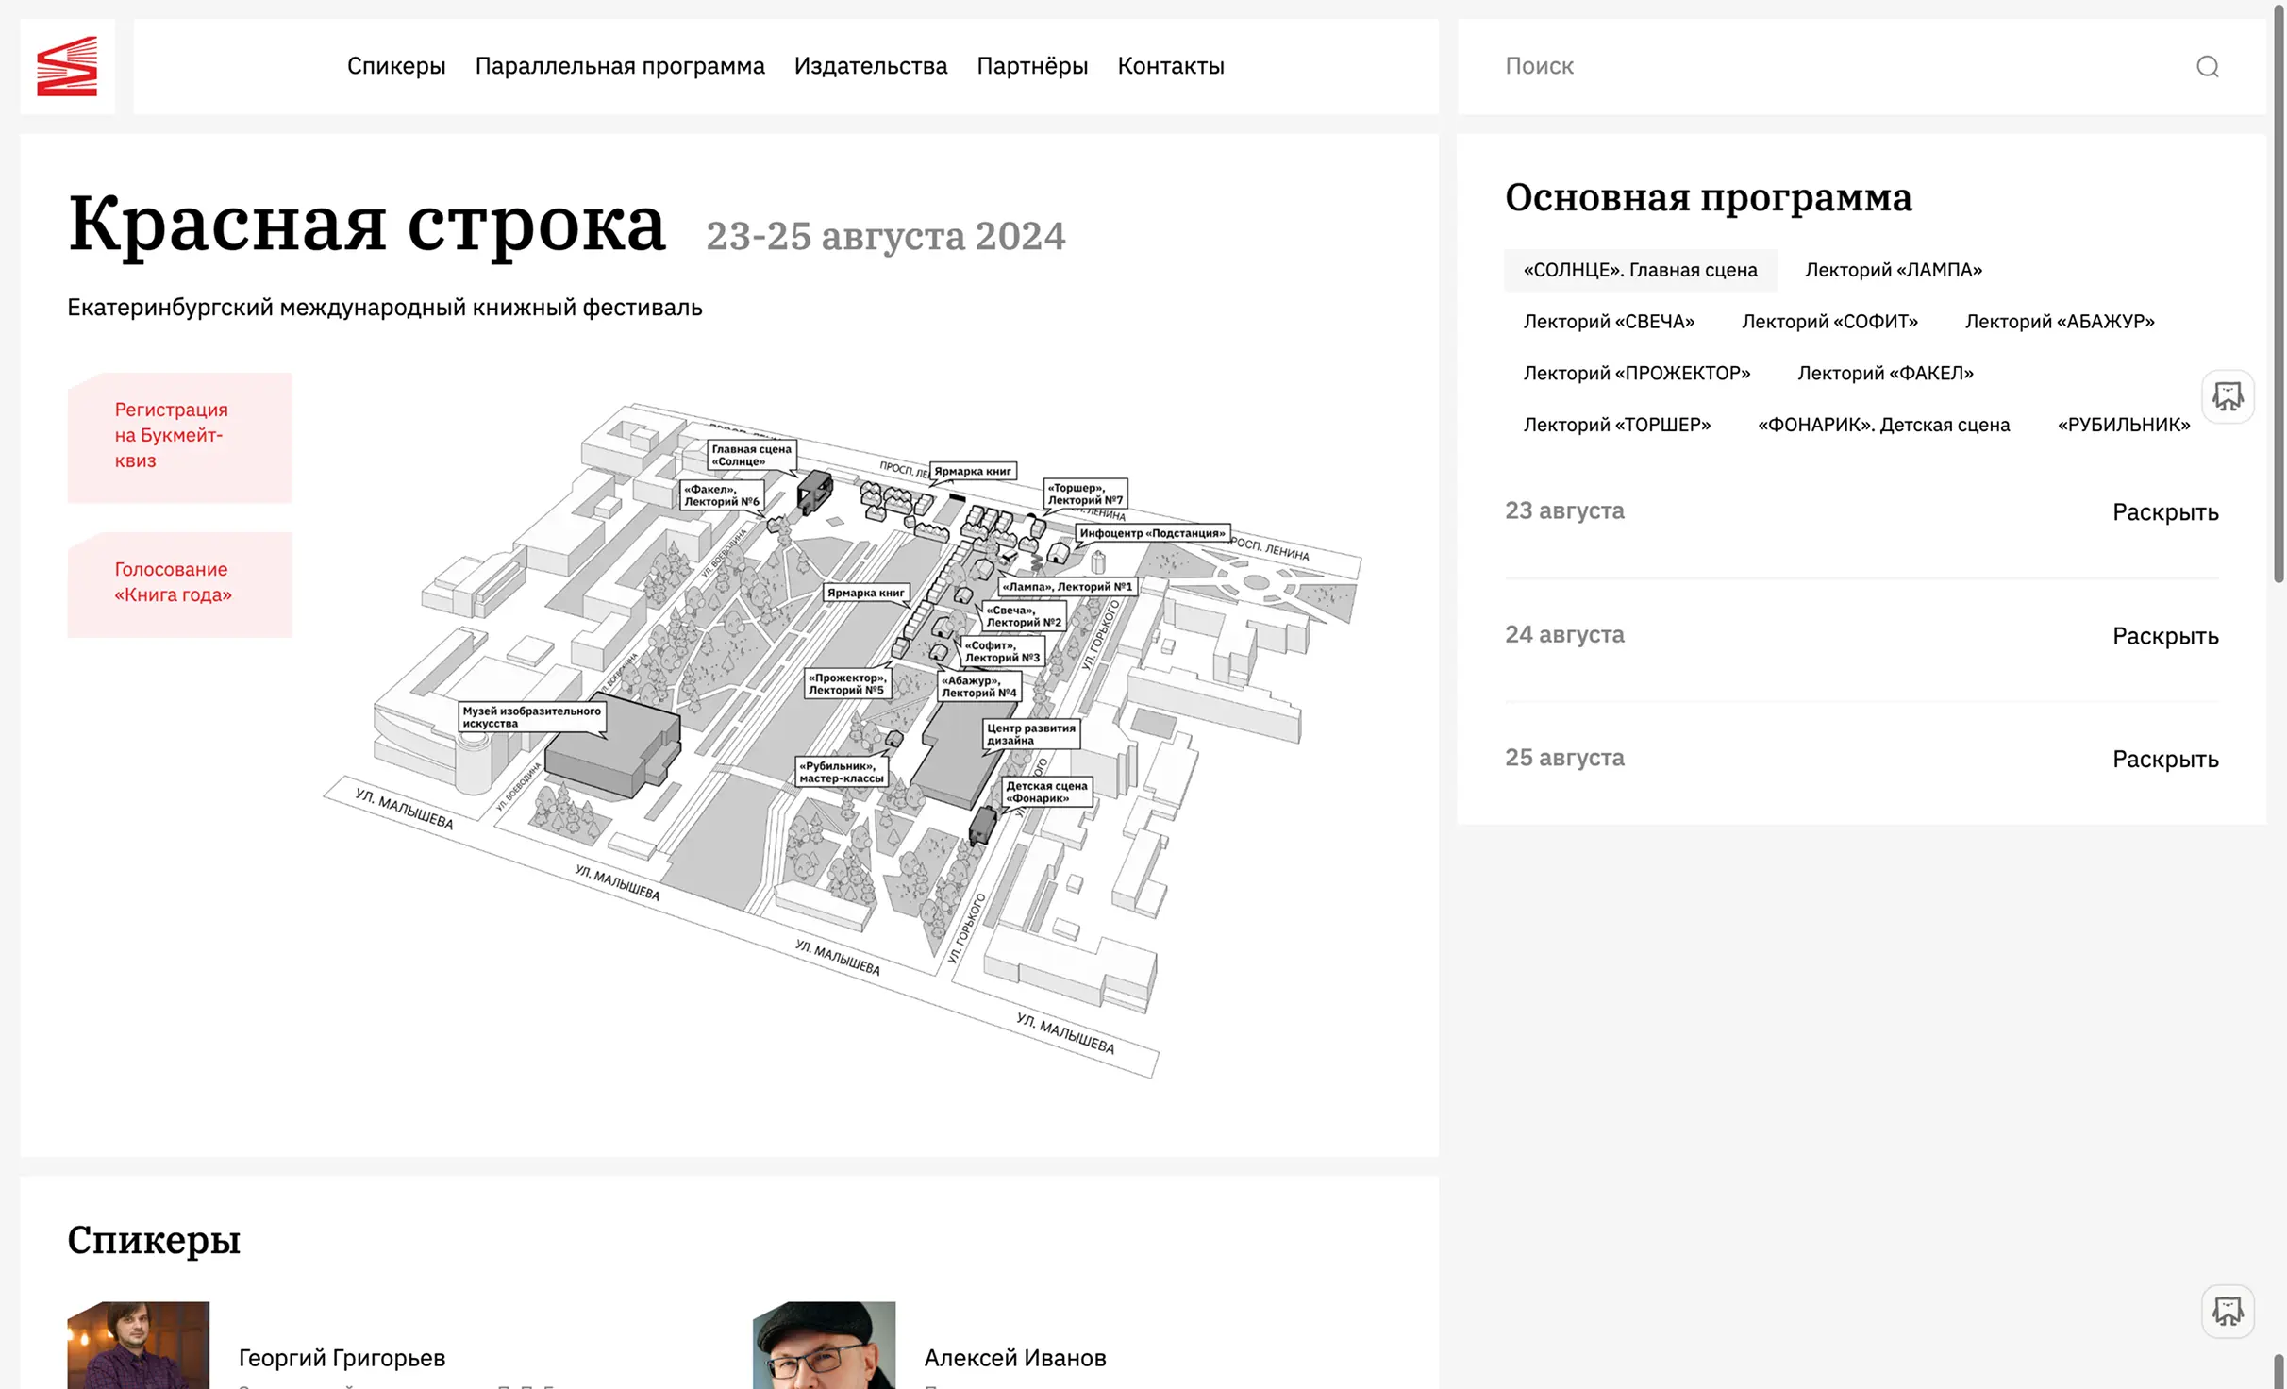Expand the 24 августа schedule
Screen dimensions: 2287x1389
[x=2164, y=636]
